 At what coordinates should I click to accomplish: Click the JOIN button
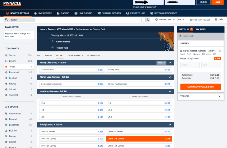[x=217, y=2]
